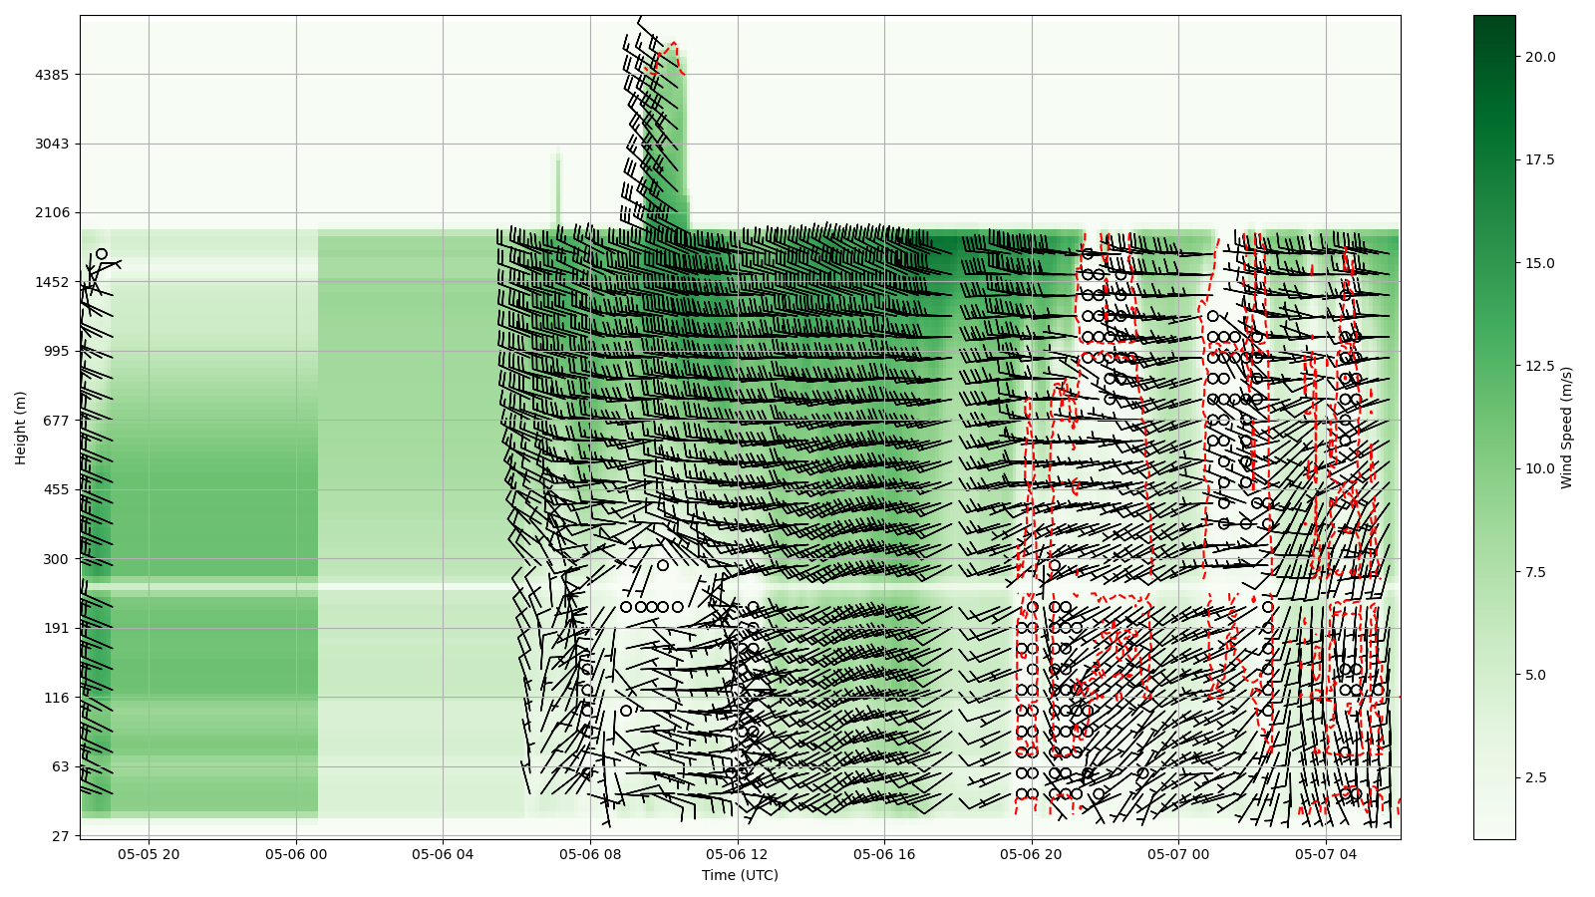Click the 20.0 colorbar tick label
This screenshot has height=897, width=1595.
coord(1539,57)
